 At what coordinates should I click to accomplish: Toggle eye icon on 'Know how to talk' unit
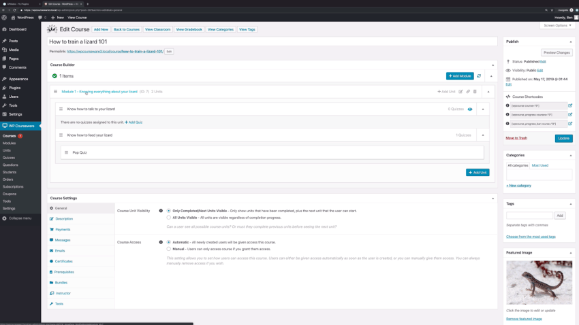pos(470,109)
